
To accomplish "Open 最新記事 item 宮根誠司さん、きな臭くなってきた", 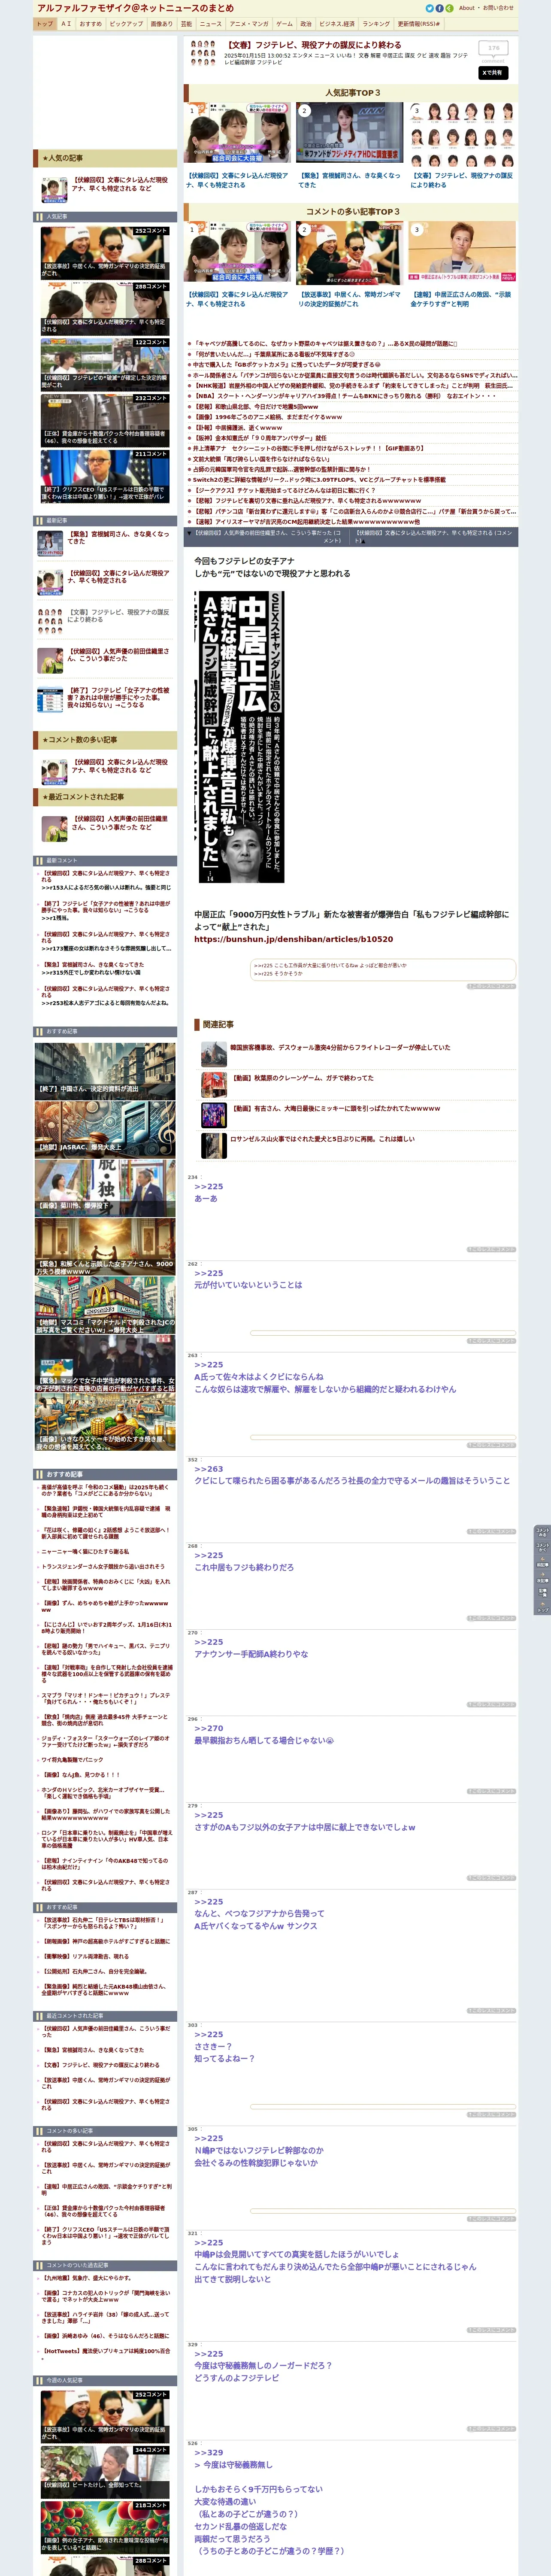I will [x=118, y=538].
